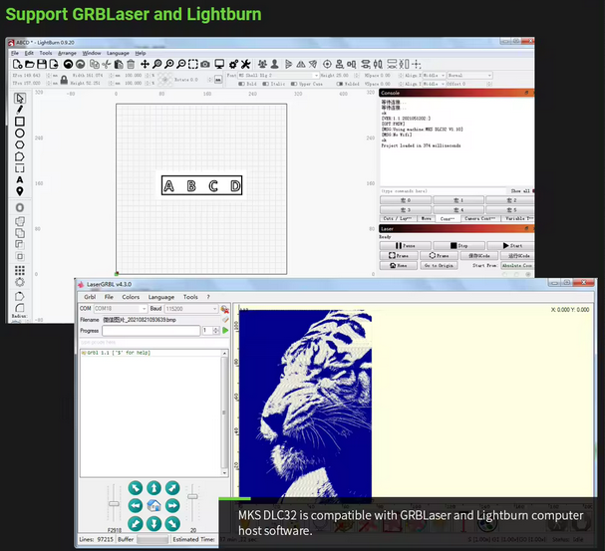605x551 pixels.
Task: Click the LaserGRBL home jog button
Action: click(x=154, y=505)
